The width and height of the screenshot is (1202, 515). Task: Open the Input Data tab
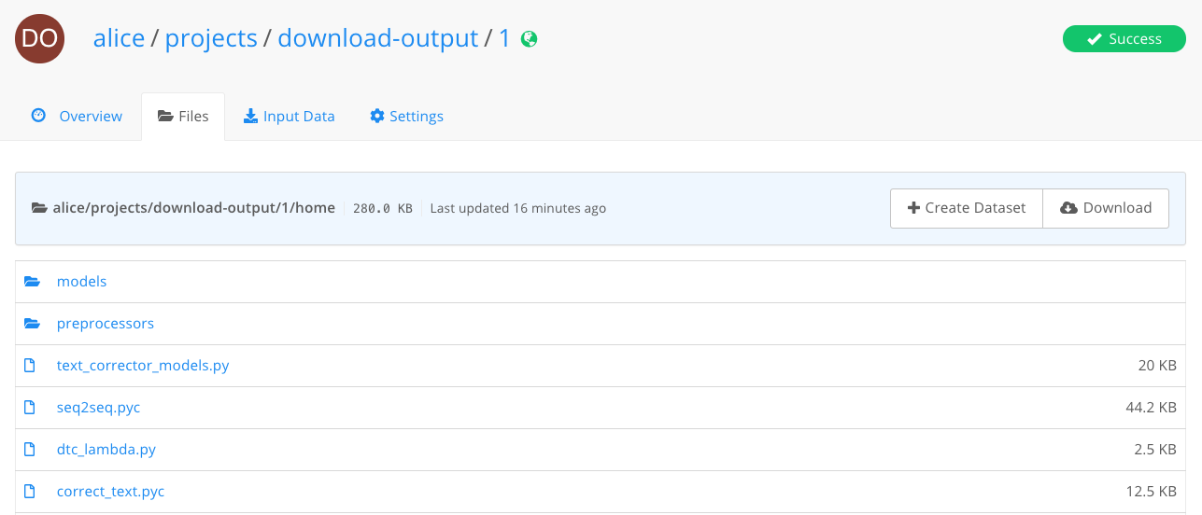[289, 117]
